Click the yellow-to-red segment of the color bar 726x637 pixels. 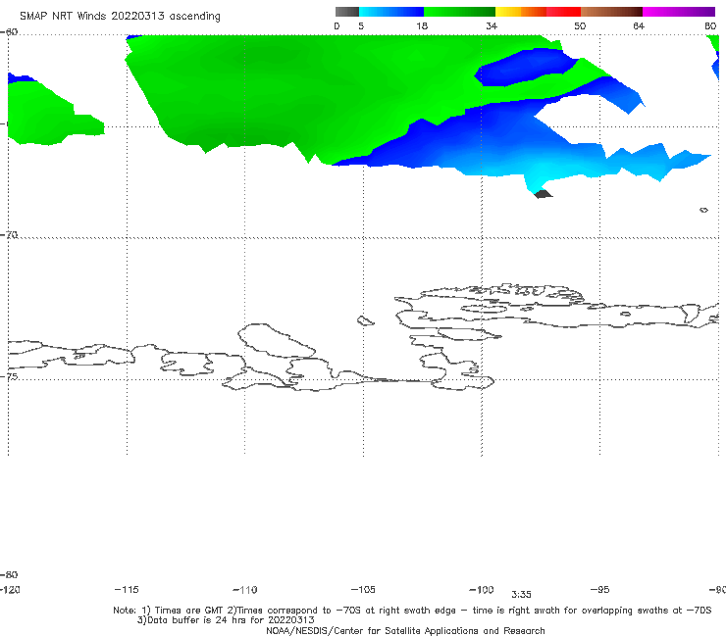[x=538, y=12]
